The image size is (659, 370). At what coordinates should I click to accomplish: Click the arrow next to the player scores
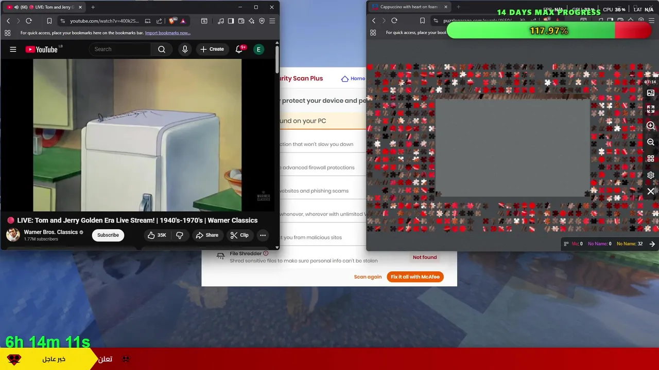652,244
